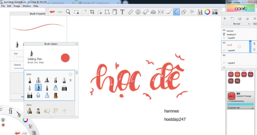Click the Copic logo banner
This screenshot has width=257, height=135.
(x=241, y=9)
